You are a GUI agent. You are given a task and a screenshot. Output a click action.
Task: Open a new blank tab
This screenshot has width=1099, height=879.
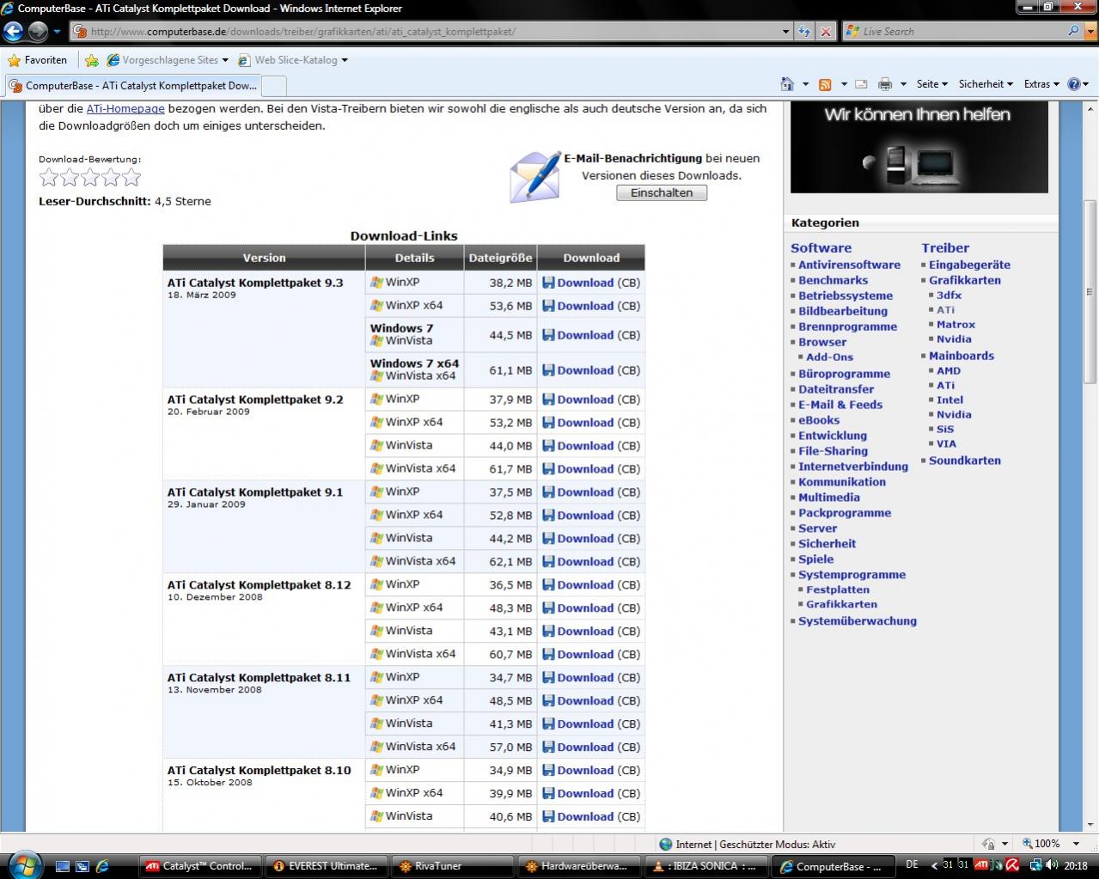tap(273, 86)
